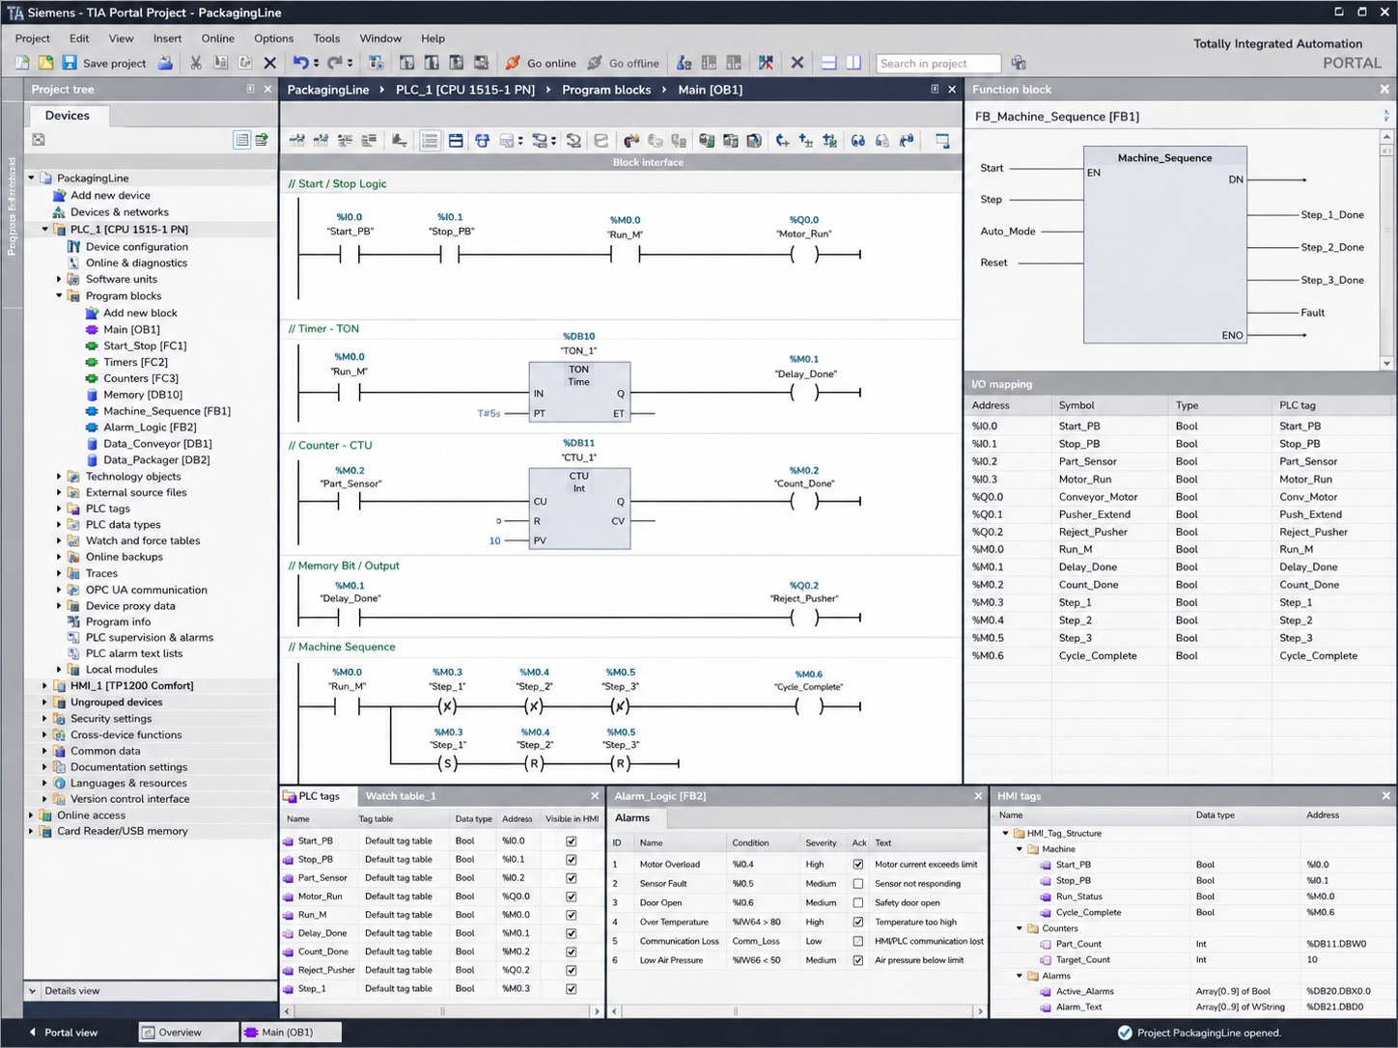Click the Go online button
The height and width of the screenshot is (1048, 1398).
pyautogui.click(x=541, y=63)
